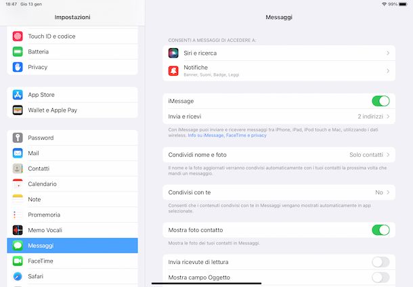Tap the green Batteria icon
The height and width of the screenshot is (287, 413).
pos(18,51)
